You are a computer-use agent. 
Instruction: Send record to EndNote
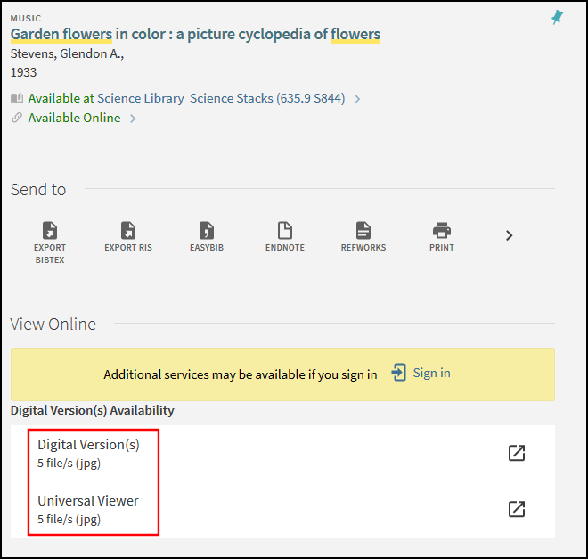[285, 231]
